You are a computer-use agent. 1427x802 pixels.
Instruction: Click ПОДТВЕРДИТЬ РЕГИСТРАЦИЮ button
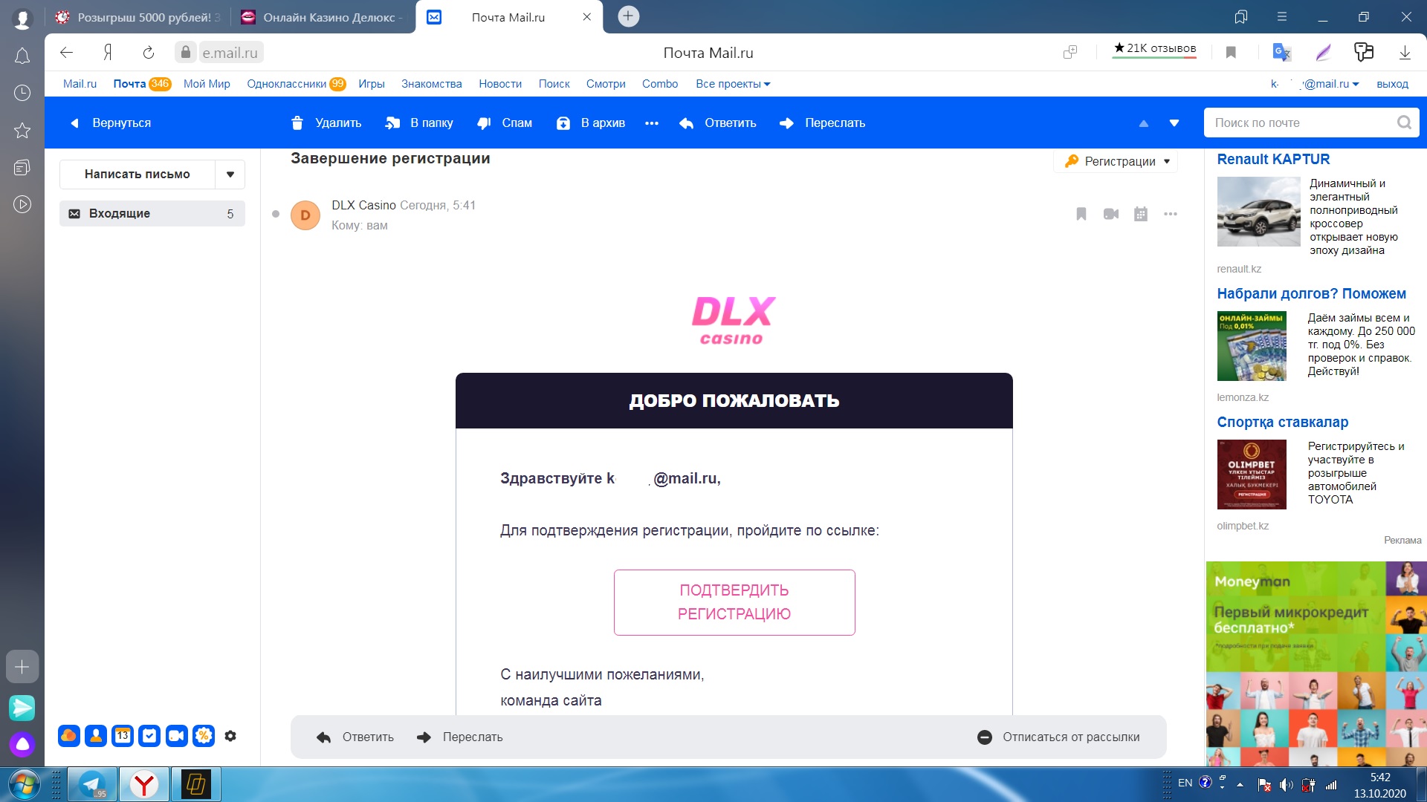734,602
